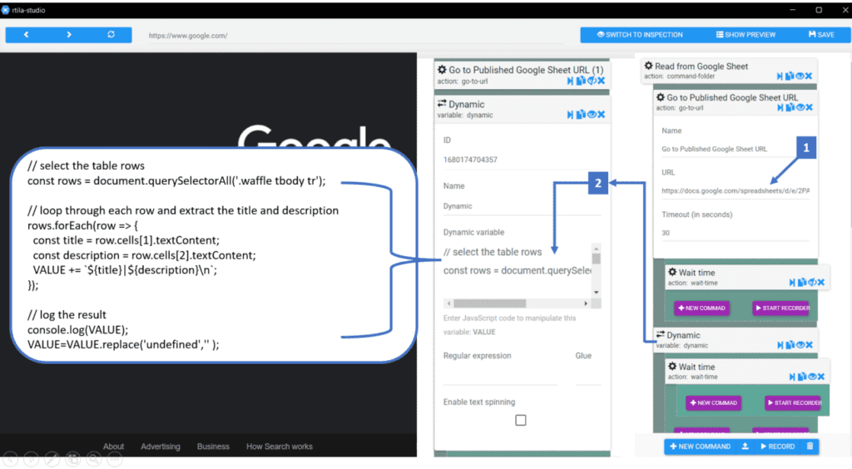
Task: Click the reload page icon
Action: pos(111,35)
